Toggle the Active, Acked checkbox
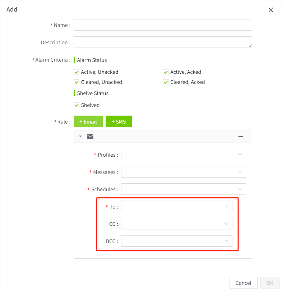Image resolution: width=282 pixels, height=291 pixels. [x=166, y=72]
